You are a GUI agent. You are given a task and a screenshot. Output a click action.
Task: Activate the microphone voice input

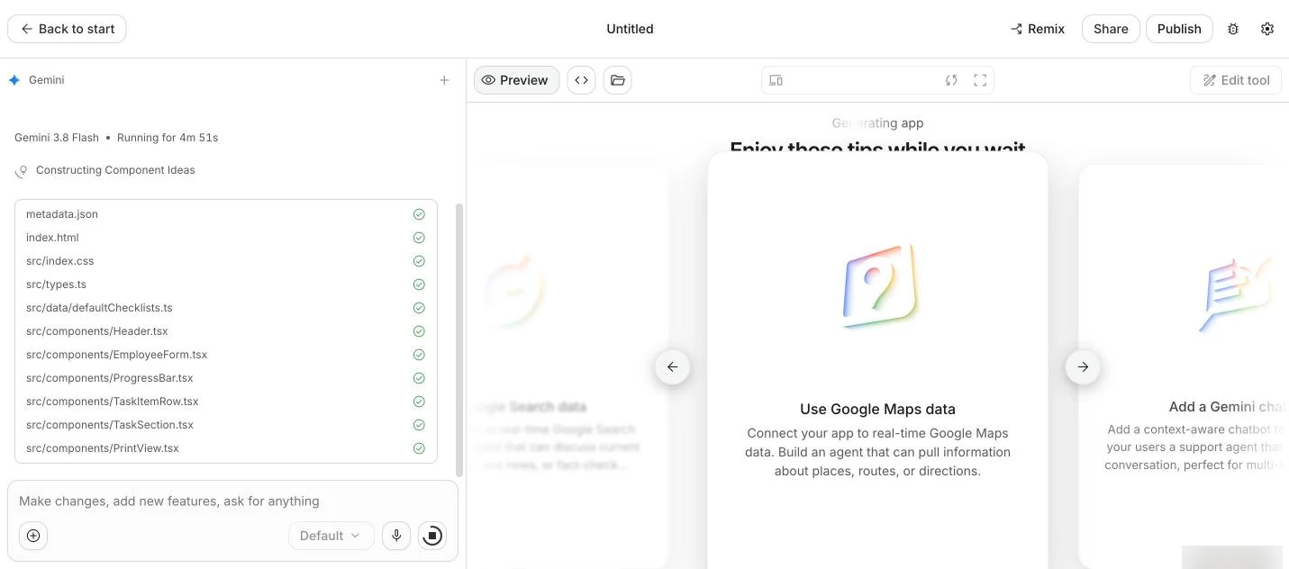coord(396,536)
